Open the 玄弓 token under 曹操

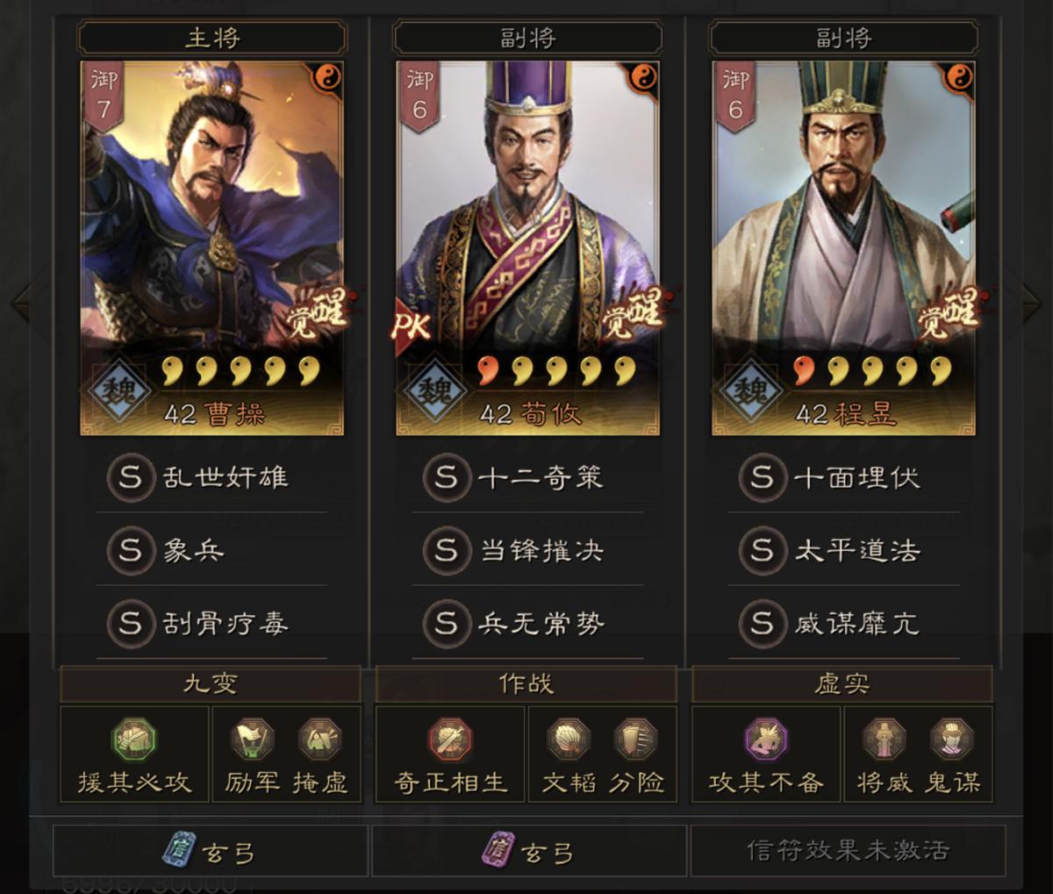click(211, 851)
